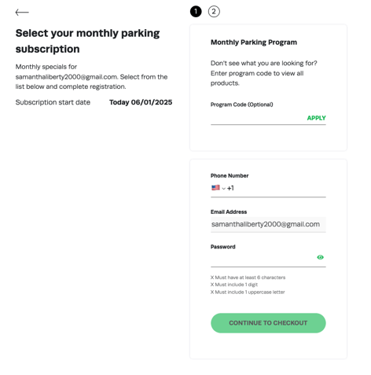This screenshot has width=371, height=375.
Task: Click the 'Must have at least 6 characters' rule
Action: (248, 278)
